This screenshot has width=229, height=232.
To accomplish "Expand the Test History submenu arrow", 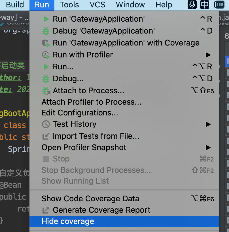I will pos(208,124).
